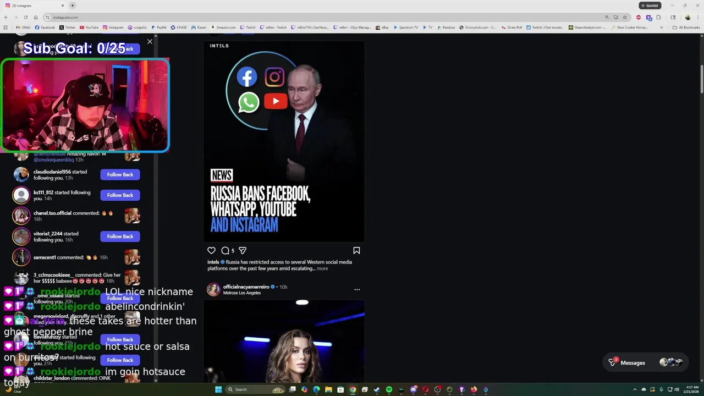Open ks111.812 profile avatar
The image size is (704, 396).
point(21,195)
